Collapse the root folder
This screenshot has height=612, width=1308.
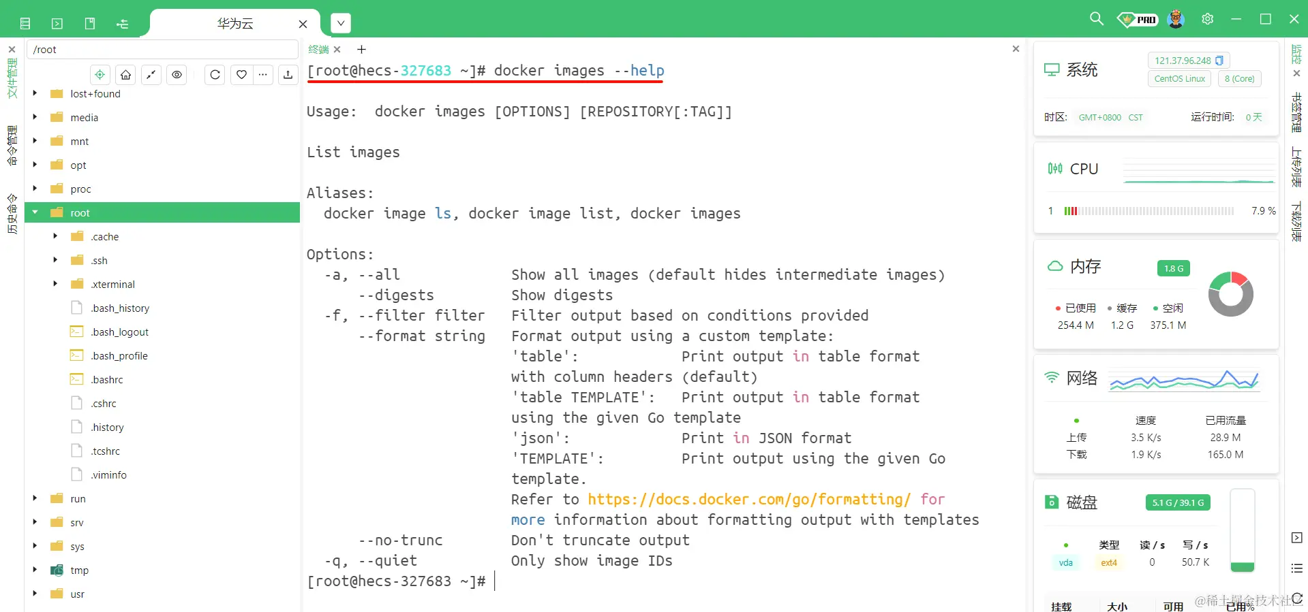click(35, 213)
